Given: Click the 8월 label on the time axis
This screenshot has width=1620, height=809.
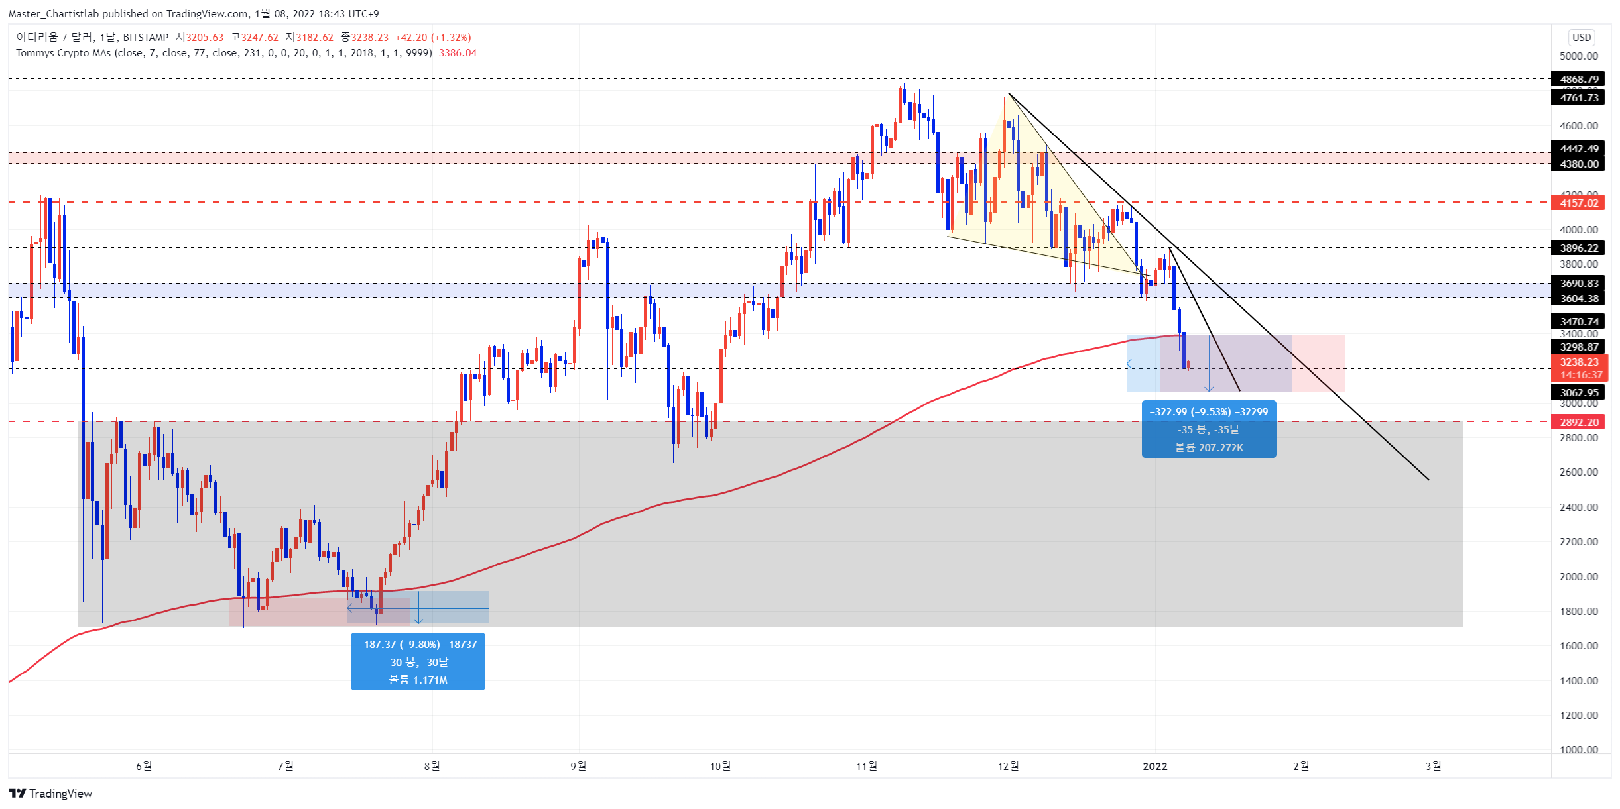Looking at the screenshot, I should point(432,766).
